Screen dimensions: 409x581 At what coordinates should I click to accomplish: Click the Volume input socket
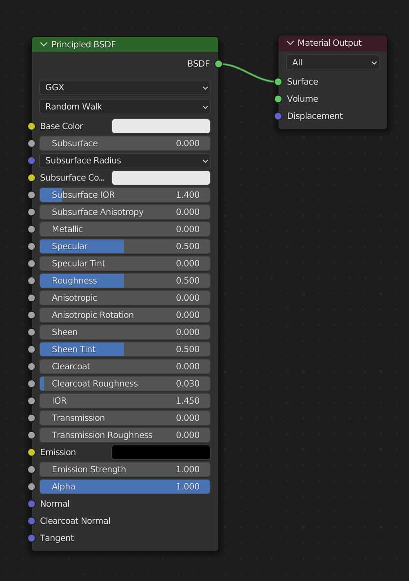click(x=278, y=99)
